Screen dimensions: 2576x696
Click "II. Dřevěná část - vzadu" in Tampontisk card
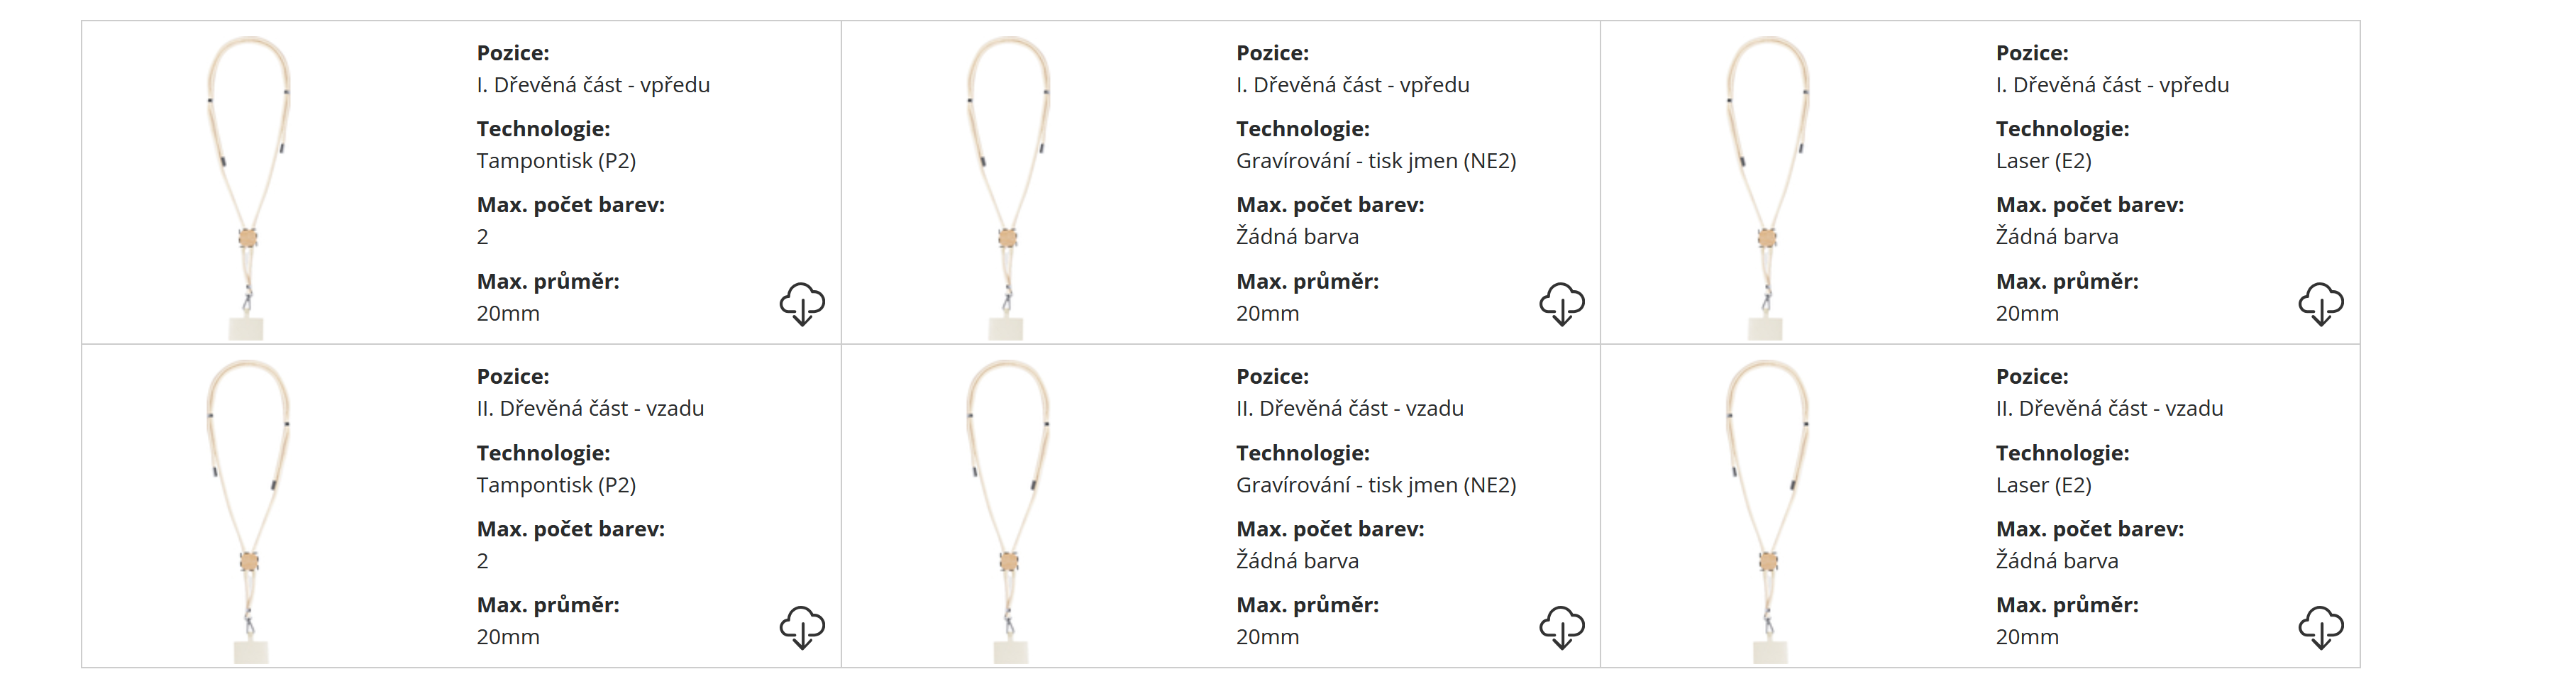click(x=590, y=408)
